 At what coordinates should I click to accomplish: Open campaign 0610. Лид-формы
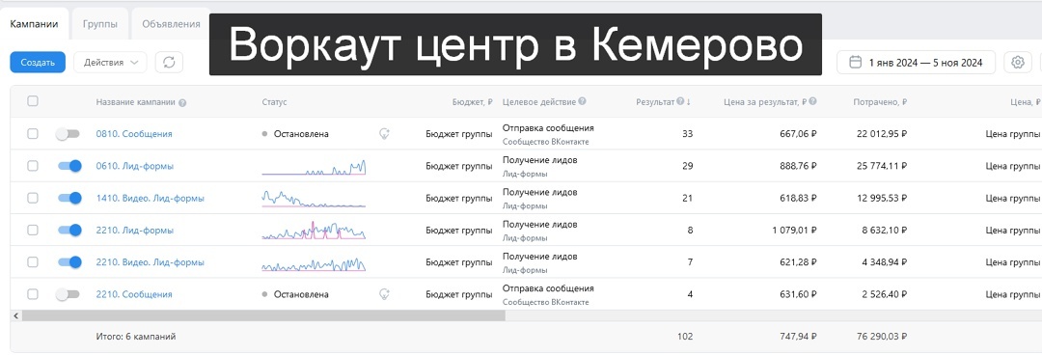(134, 166)
